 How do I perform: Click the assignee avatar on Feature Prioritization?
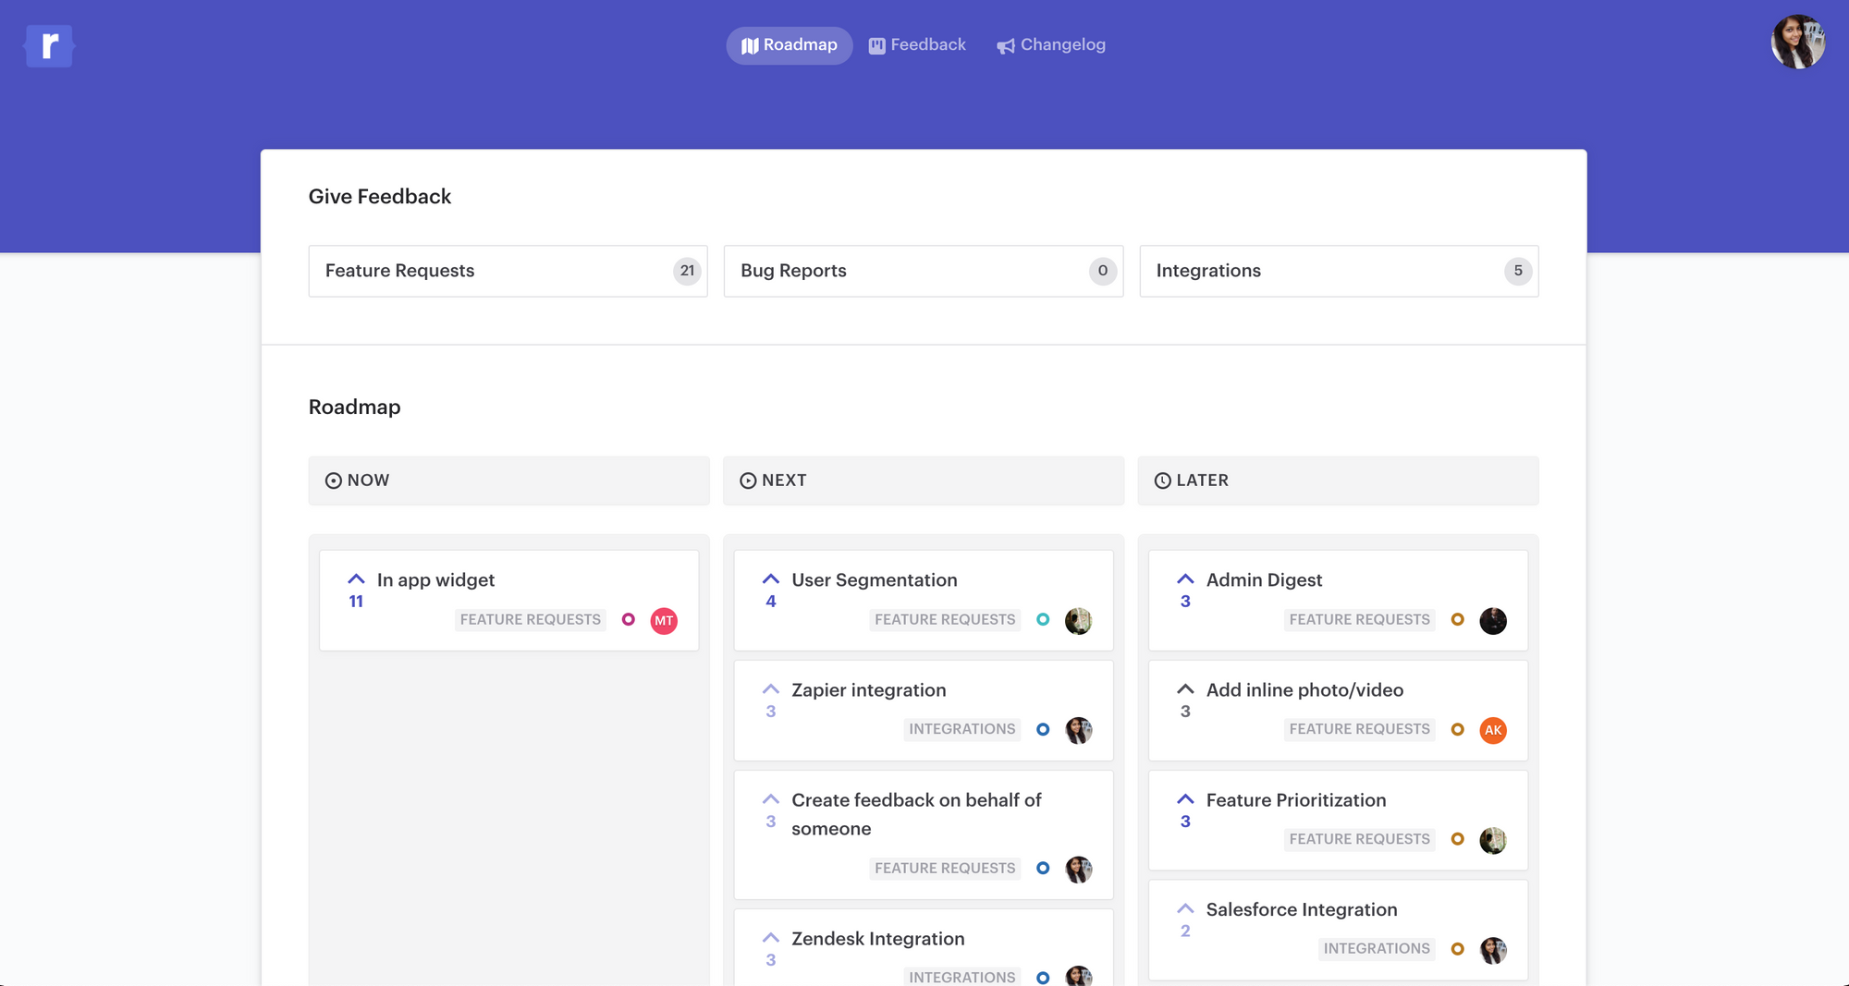click(1493, 840)
